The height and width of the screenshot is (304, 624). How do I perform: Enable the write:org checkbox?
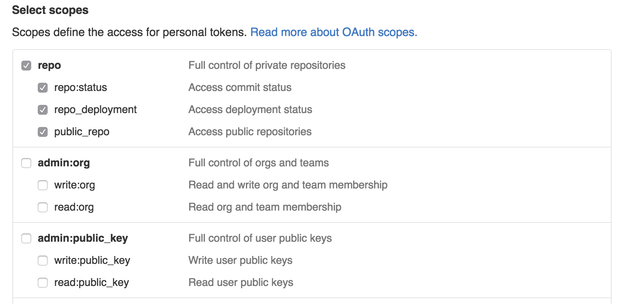pyautogui.click(x=43, y=185)
